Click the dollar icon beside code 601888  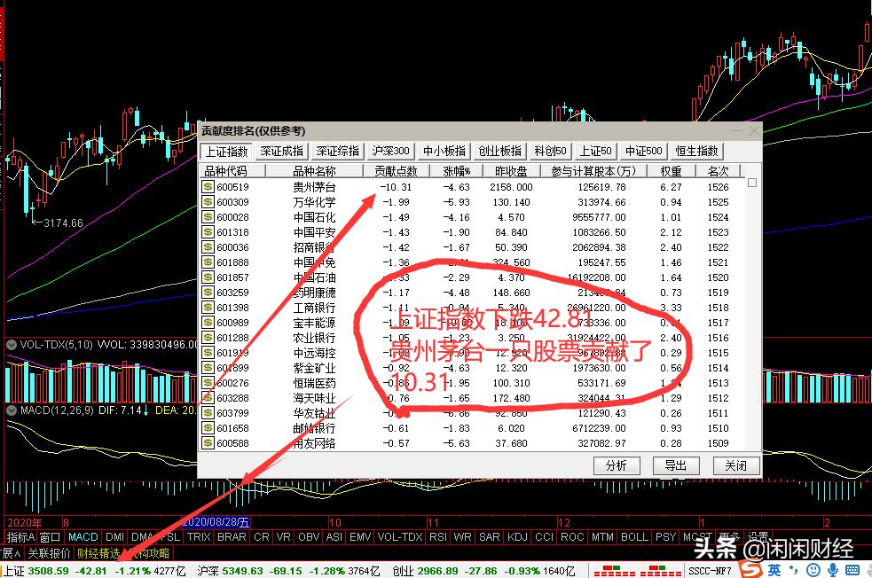(208, 262)
